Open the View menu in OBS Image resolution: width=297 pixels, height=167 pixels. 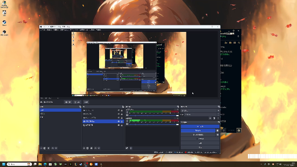[x=56, y=30]
